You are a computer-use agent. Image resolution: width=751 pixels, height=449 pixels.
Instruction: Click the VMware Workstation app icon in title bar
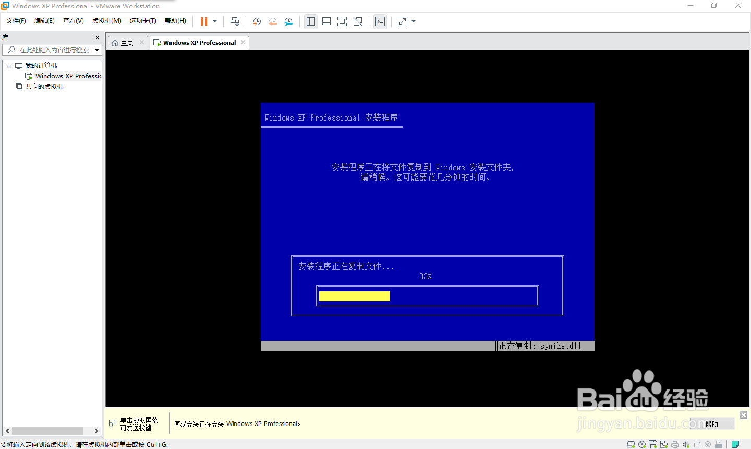[5, 6]
